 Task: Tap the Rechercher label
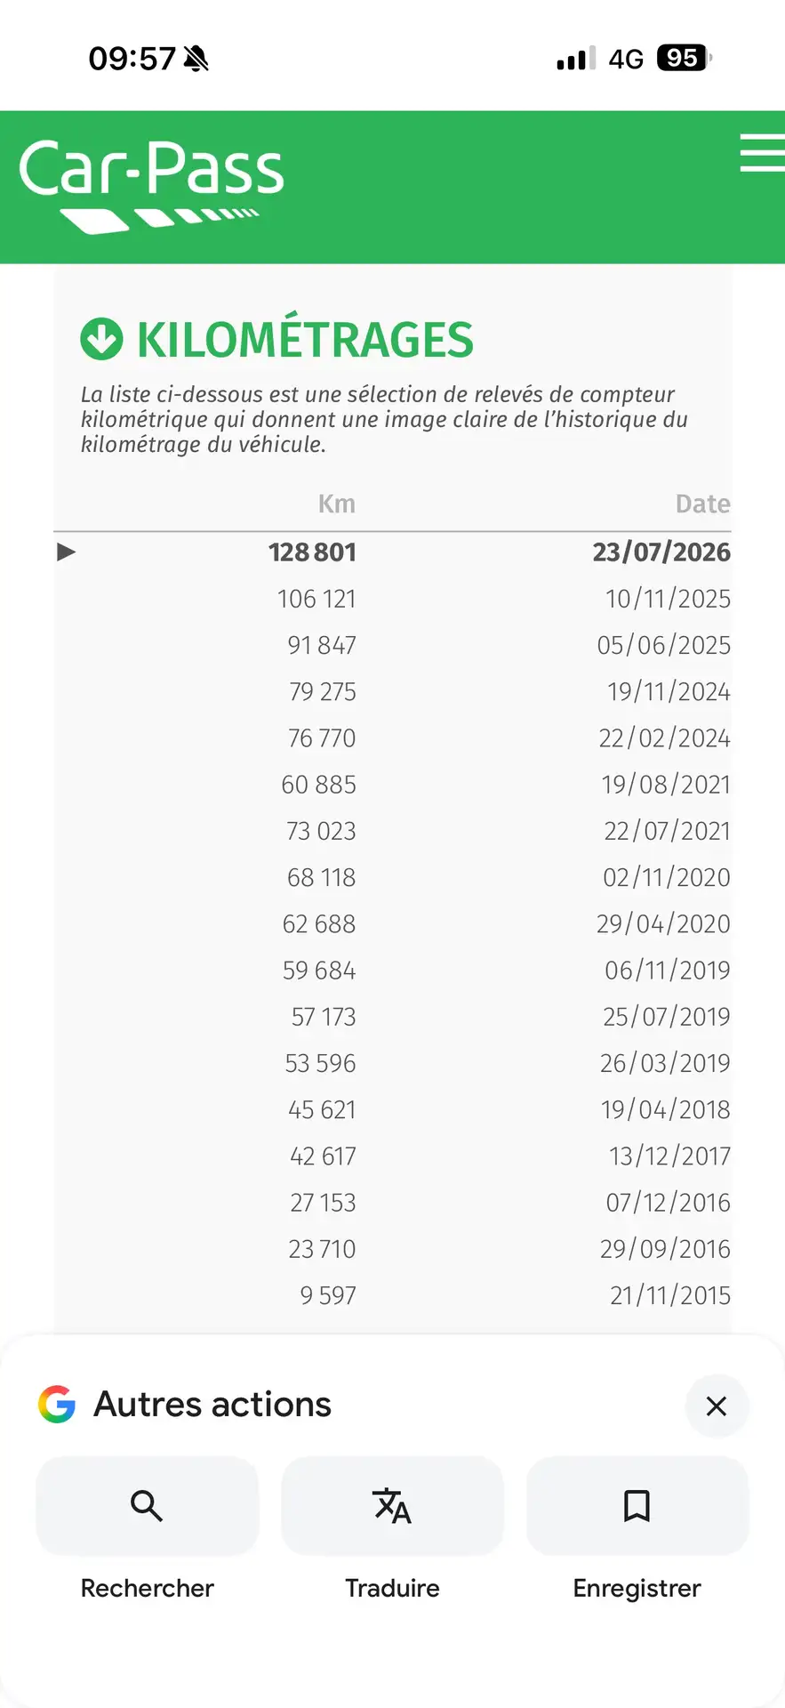[148, 1588]
